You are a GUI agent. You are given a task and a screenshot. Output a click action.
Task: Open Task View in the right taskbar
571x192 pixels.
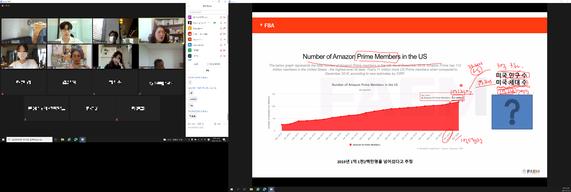244,189
